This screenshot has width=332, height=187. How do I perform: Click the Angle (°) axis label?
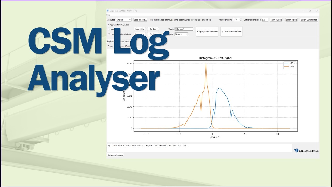(x=215, y=137)
